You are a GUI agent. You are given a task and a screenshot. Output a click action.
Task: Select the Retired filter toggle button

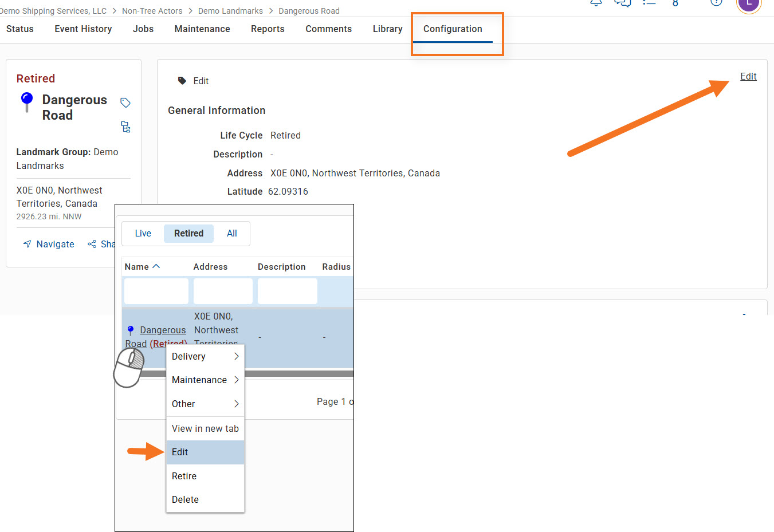pos(189,233)
